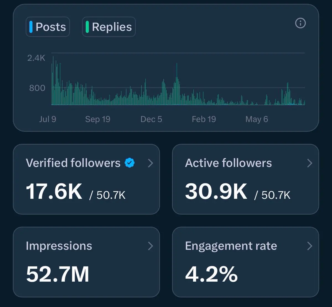
Task: Click the May 6 axis label
Action: [257, 119]
